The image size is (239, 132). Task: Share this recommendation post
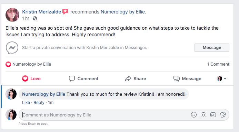click(x=136, y=78)
